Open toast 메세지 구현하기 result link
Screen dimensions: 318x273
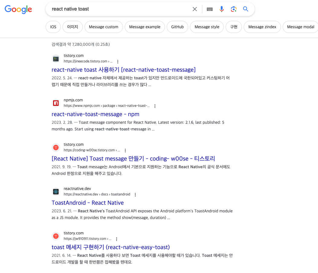click(x=111, y=247)
